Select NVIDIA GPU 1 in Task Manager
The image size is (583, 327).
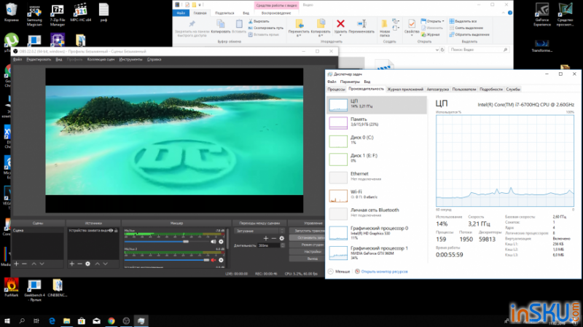pyautogui.click(x=377, y=253)
